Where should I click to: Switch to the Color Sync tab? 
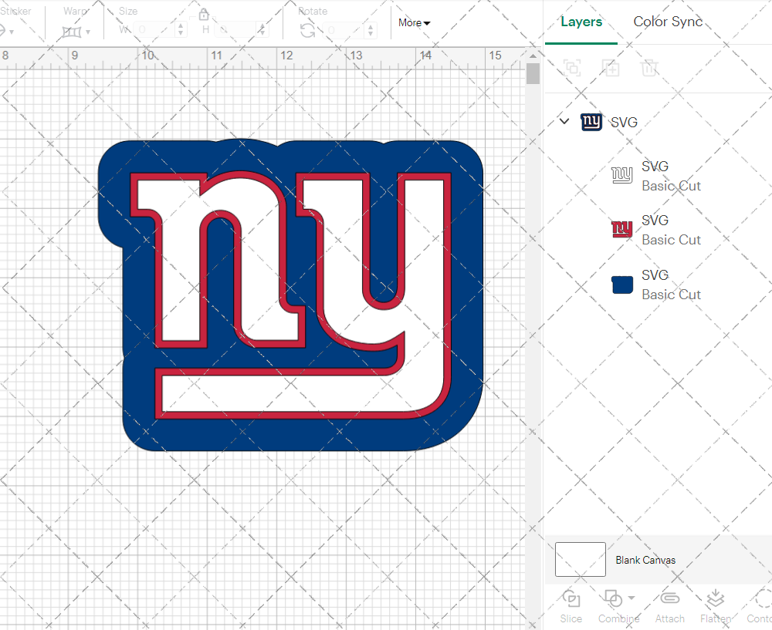[x=668, y=21]
